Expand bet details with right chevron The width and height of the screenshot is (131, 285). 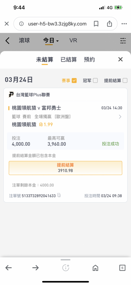point(120,117)
